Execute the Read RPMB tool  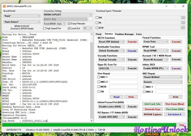click(176, 51)
